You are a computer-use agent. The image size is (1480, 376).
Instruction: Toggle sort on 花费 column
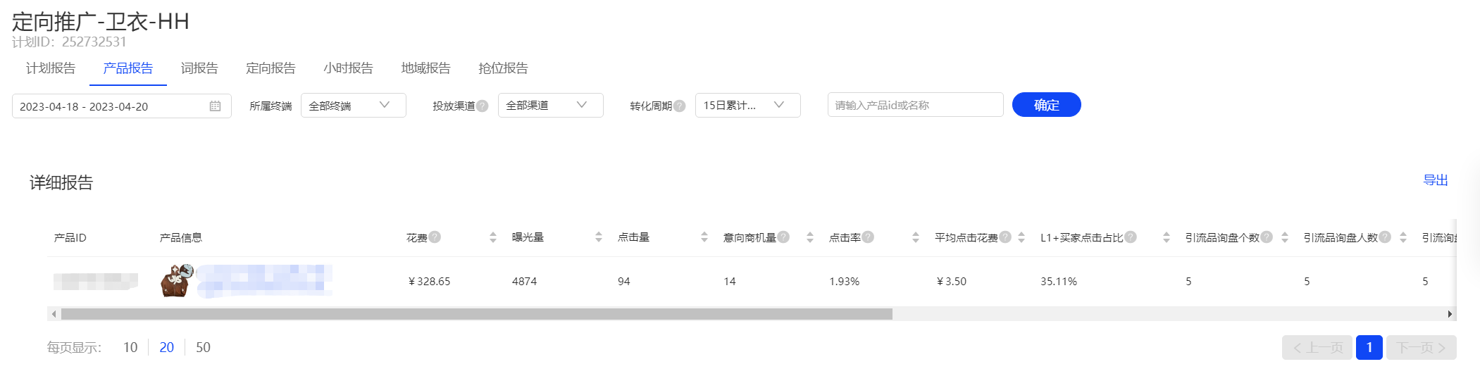493,237
